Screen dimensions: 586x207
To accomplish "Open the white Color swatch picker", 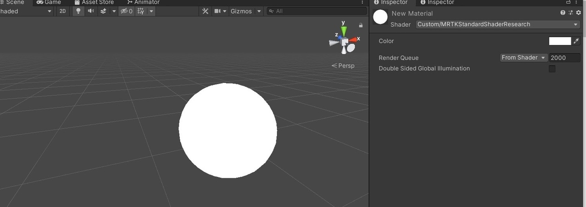I will coord(560,41).
